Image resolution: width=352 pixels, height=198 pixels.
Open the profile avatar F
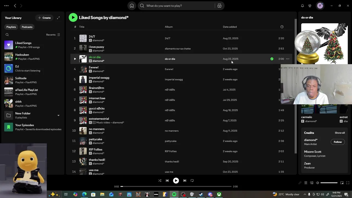click(320, 6)
